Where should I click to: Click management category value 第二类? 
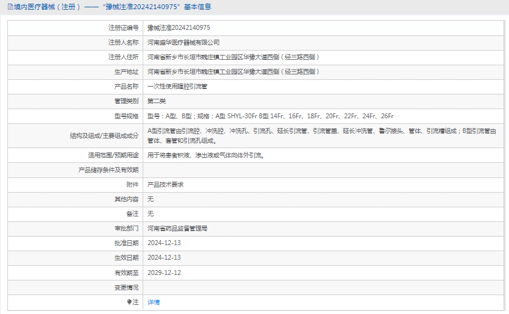[157, 101]
